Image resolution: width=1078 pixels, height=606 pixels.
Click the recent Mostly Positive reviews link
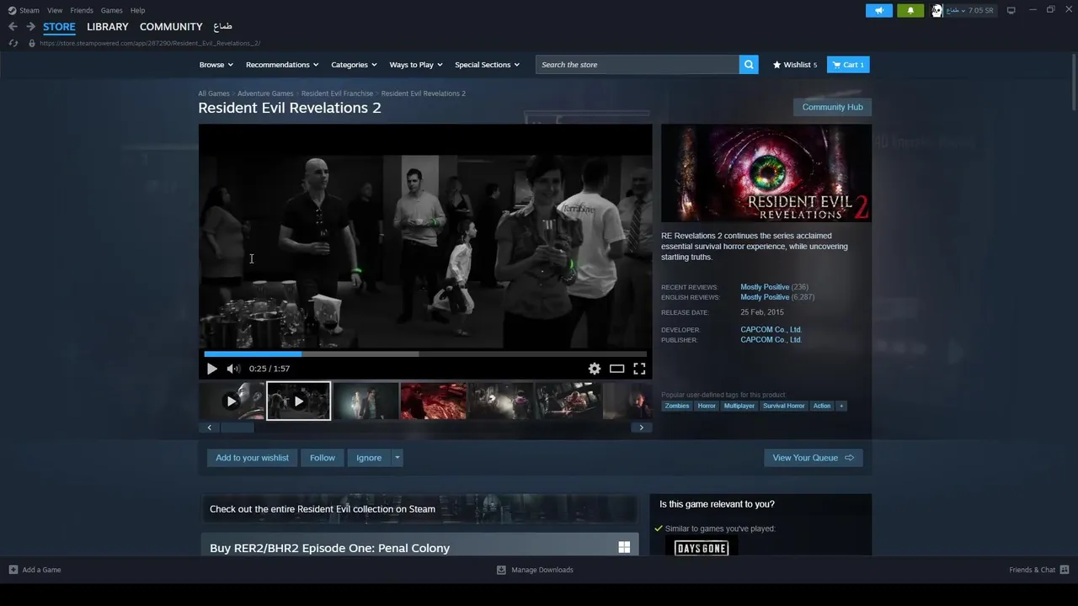coord(765,287)
